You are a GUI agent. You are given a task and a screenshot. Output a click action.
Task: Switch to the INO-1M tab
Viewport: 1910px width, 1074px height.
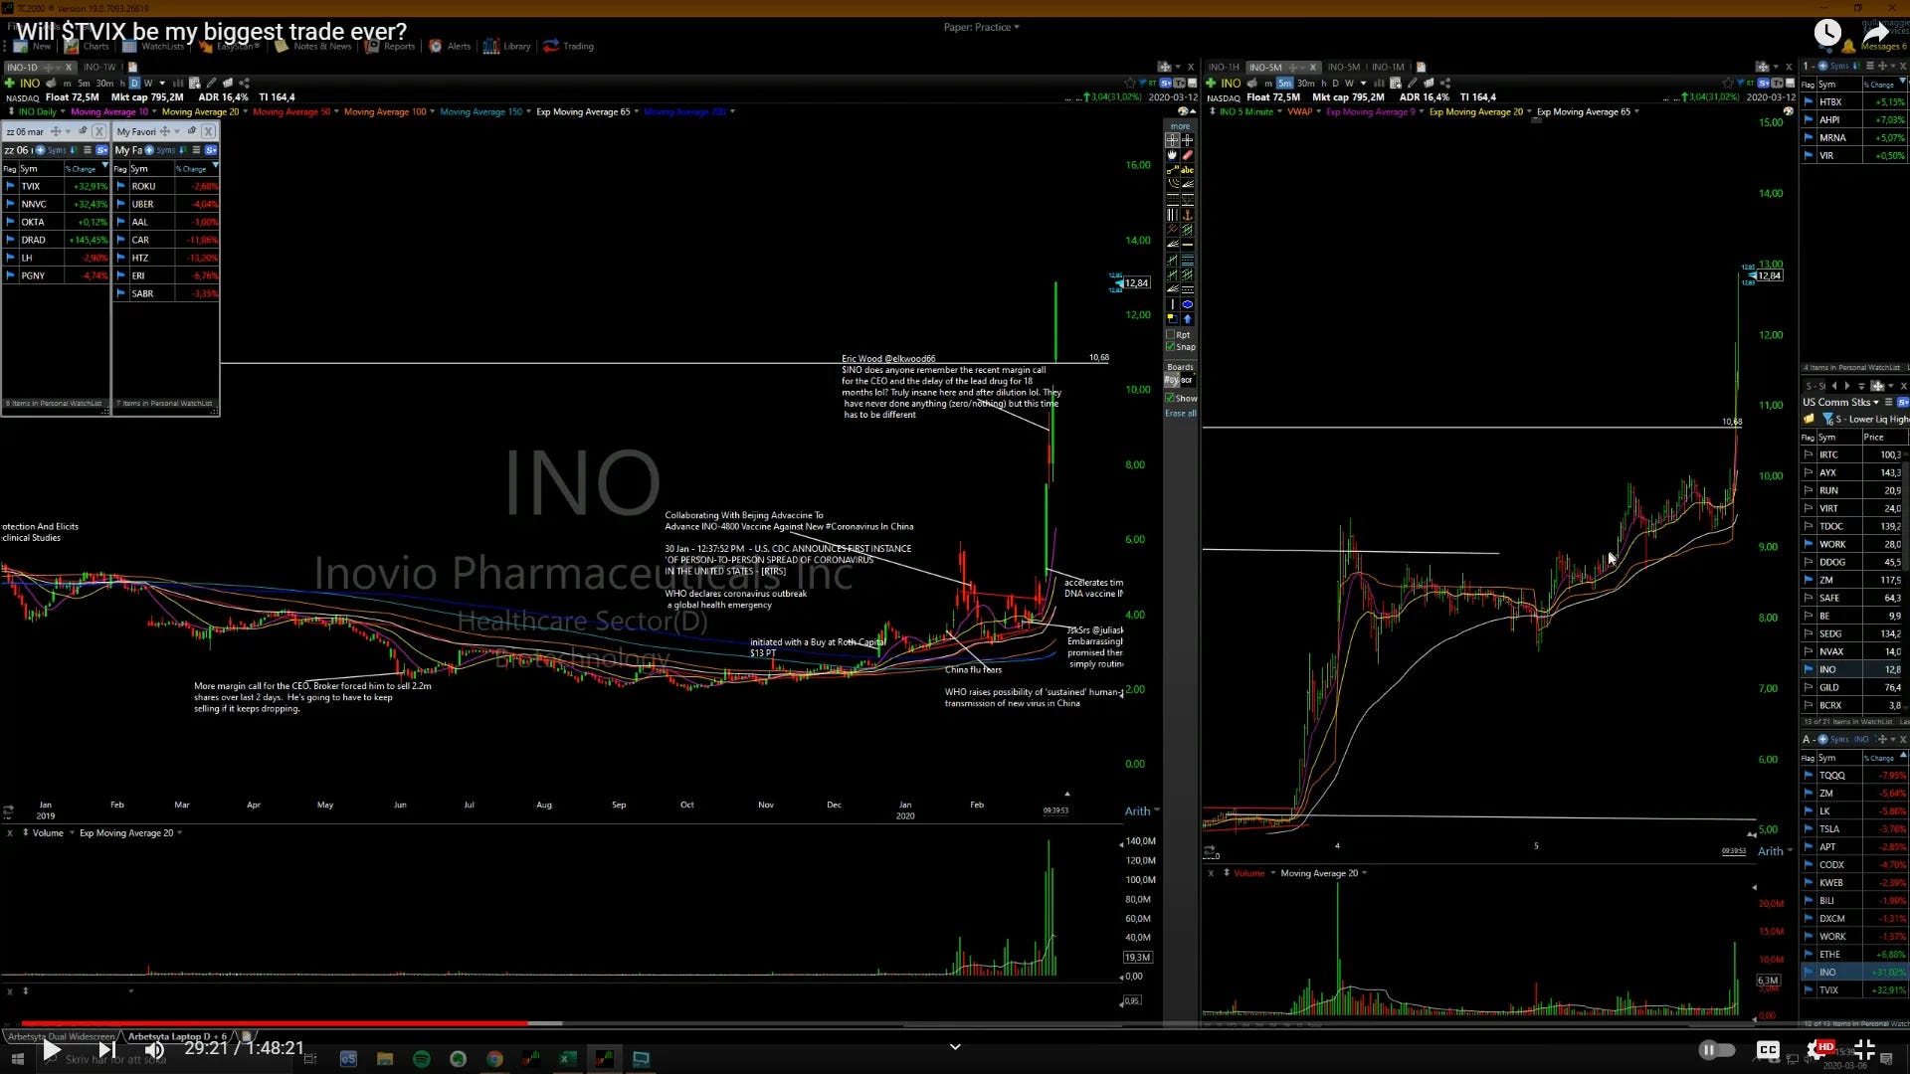click(x=1388, y=68)
